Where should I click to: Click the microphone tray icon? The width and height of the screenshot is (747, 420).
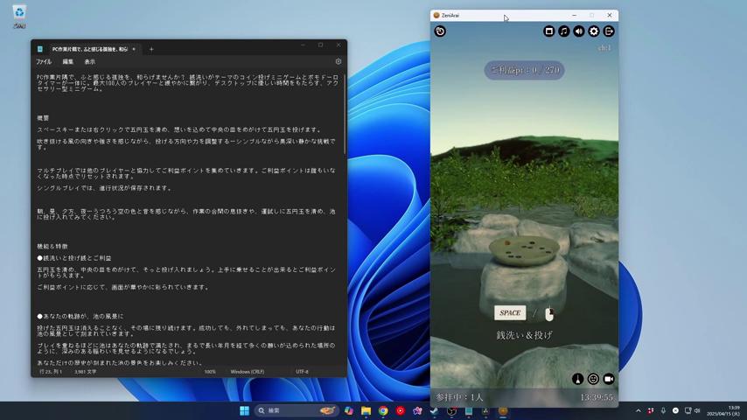[x=663, y=411]
